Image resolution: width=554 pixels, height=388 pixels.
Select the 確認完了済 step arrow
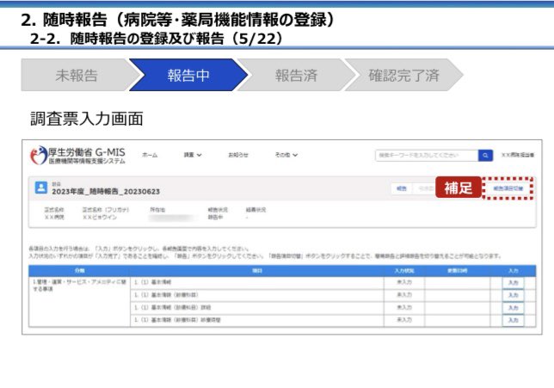(x=403, y=75)
